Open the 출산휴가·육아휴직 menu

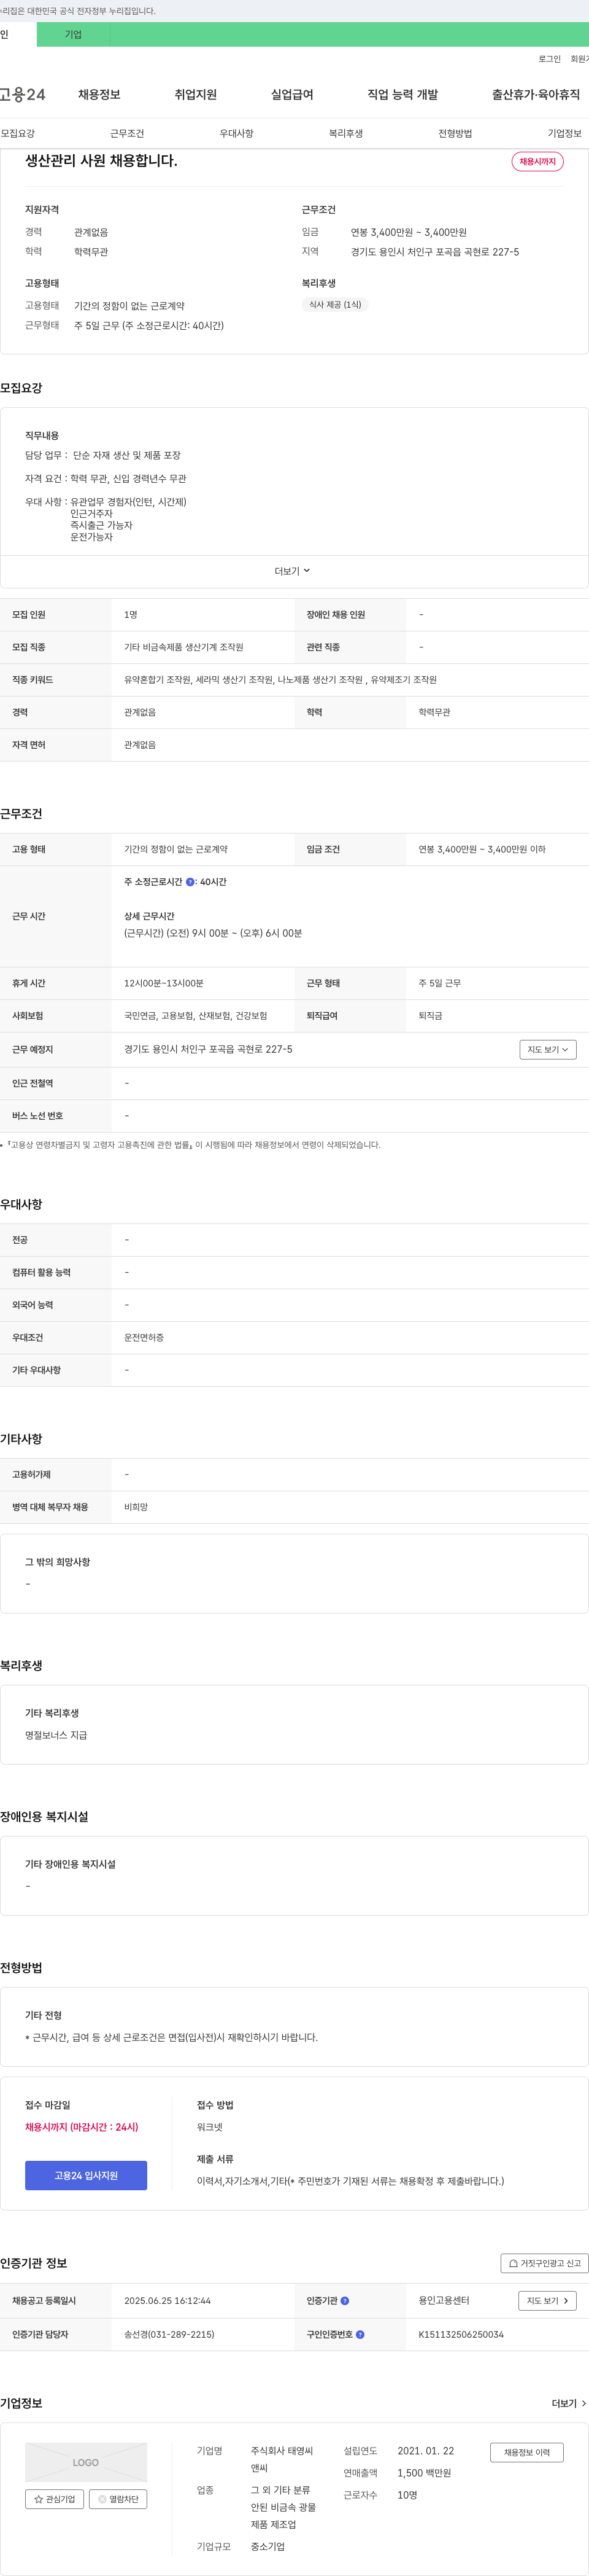click(535, 95)
